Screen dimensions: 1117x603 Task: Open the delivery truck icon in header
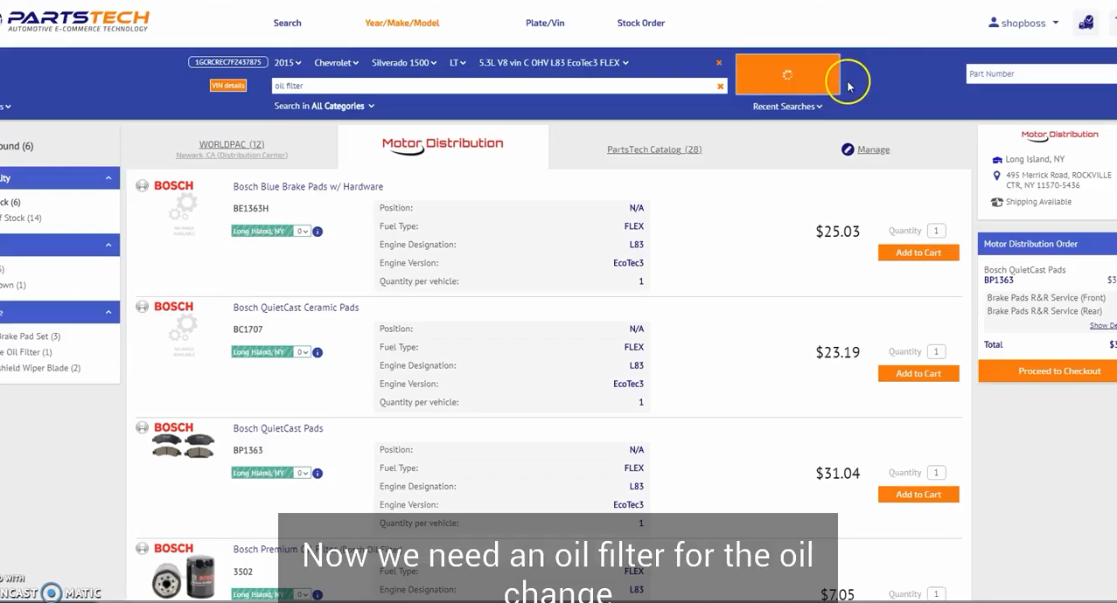[x=1086, y=23]
